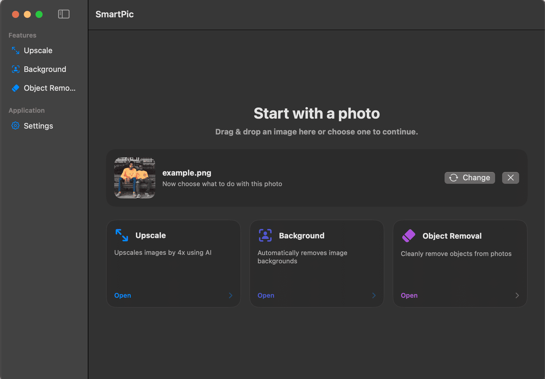Click the refresh icon inside Change button
Viewport: 545px width, 379px height.
tap(453, 178)
